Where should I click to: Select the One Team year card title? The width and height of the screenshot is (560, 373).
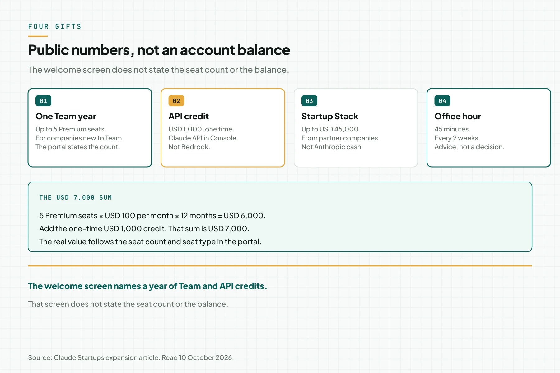coord(66,116)
